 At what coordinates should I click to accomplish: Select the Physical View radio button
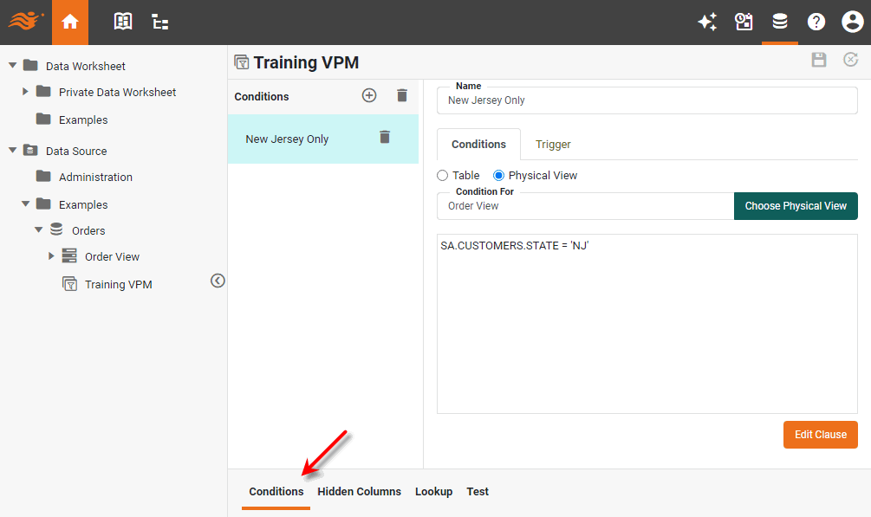(x=498, y=176)
